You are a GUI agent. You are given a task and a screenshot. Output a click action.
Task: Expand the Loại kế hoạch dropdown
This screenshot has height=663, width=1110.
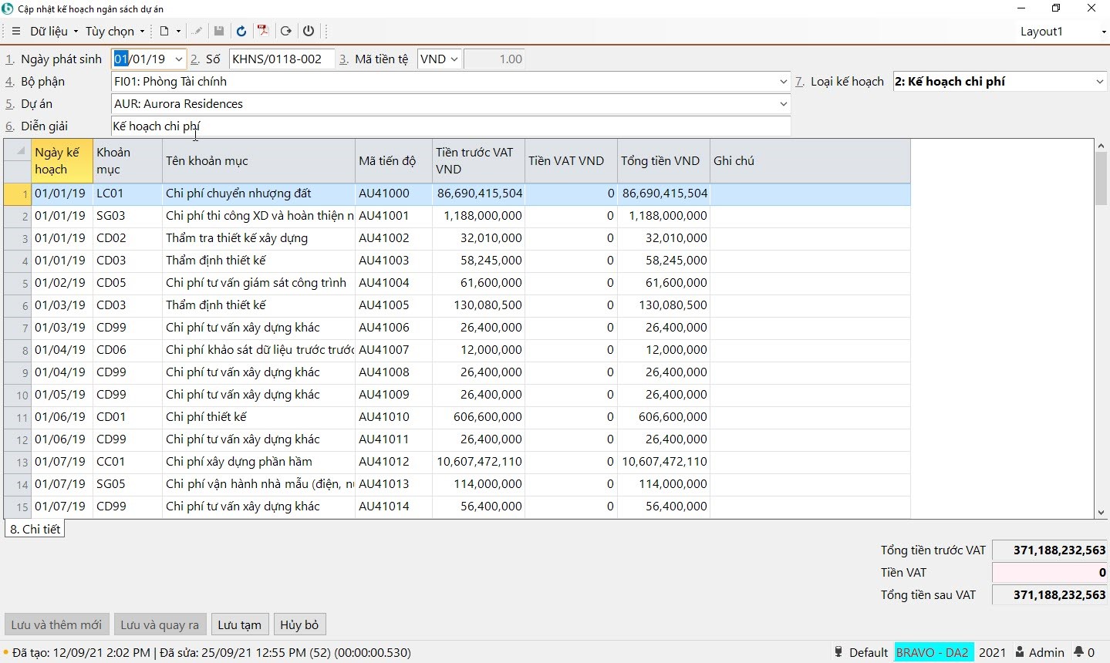(x=1100, y=82)
